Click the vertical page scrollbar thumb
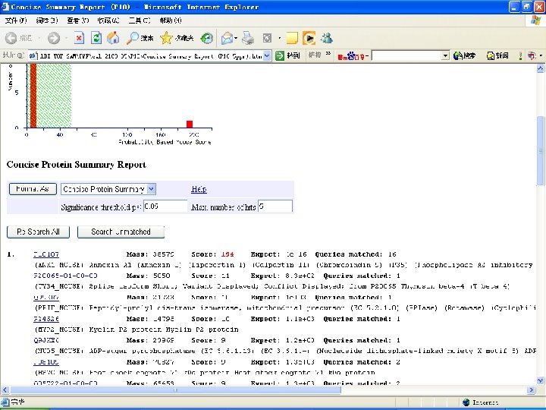This screenshot has height=410, width=546. coord(541,150)
